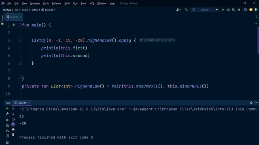The image size is (259, 145).
Task: Click the Build project hammer icon
Action: 186,10
